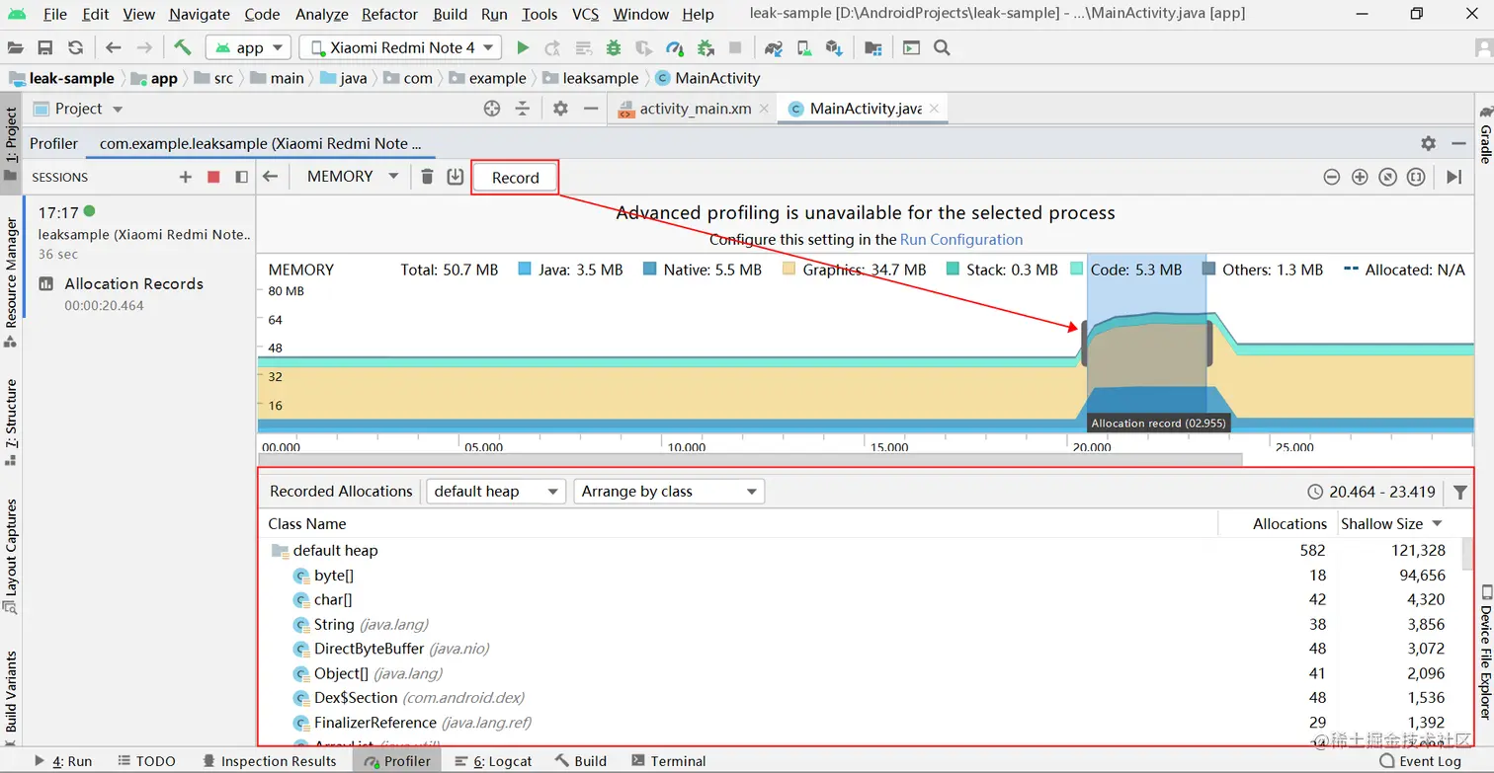1494x773 pixels.
Task: Sort by the Allocations column header
Action: coord(1289,524)
